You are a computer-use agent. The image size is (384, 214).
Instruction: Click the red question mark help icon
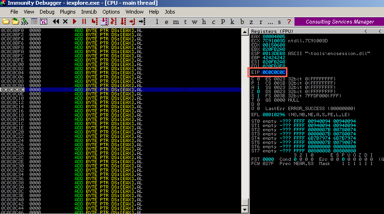click(x=289, y=22)
